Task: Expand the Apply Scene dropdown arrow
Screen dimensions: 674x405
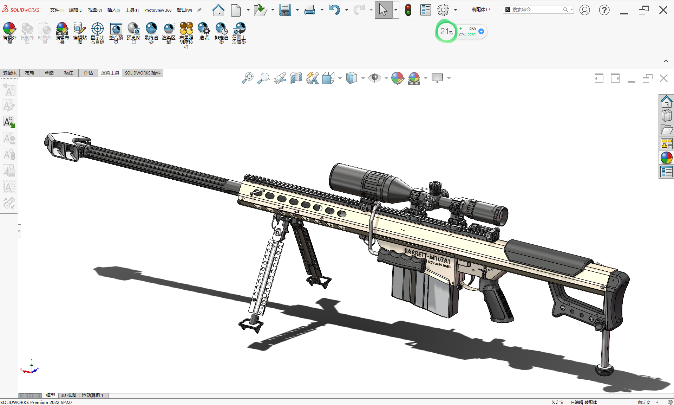Action: (425, 78)
